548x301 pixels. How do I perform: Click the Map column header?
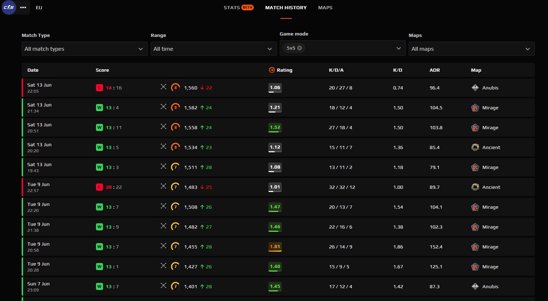476,70
